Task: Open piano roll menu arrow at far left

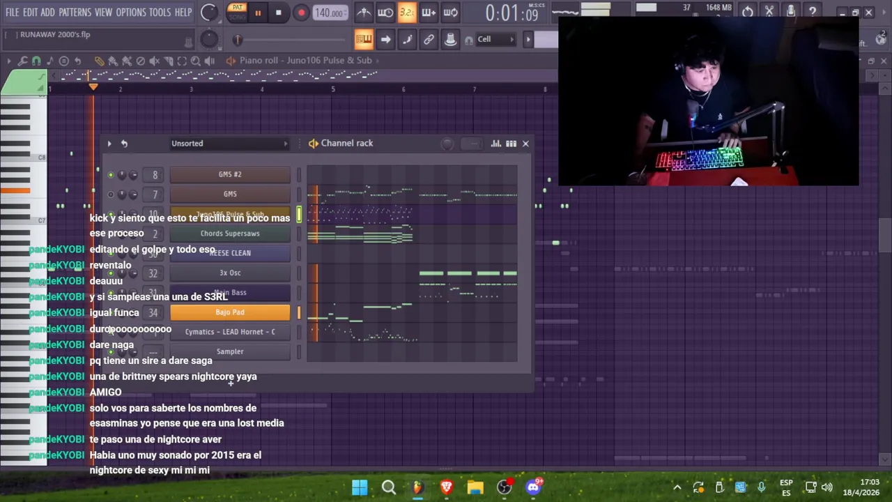Action: (x=9, y=61)
